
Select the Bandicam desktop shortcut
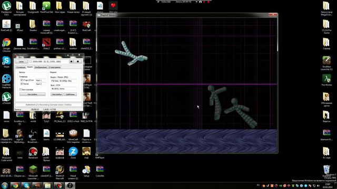33,152
